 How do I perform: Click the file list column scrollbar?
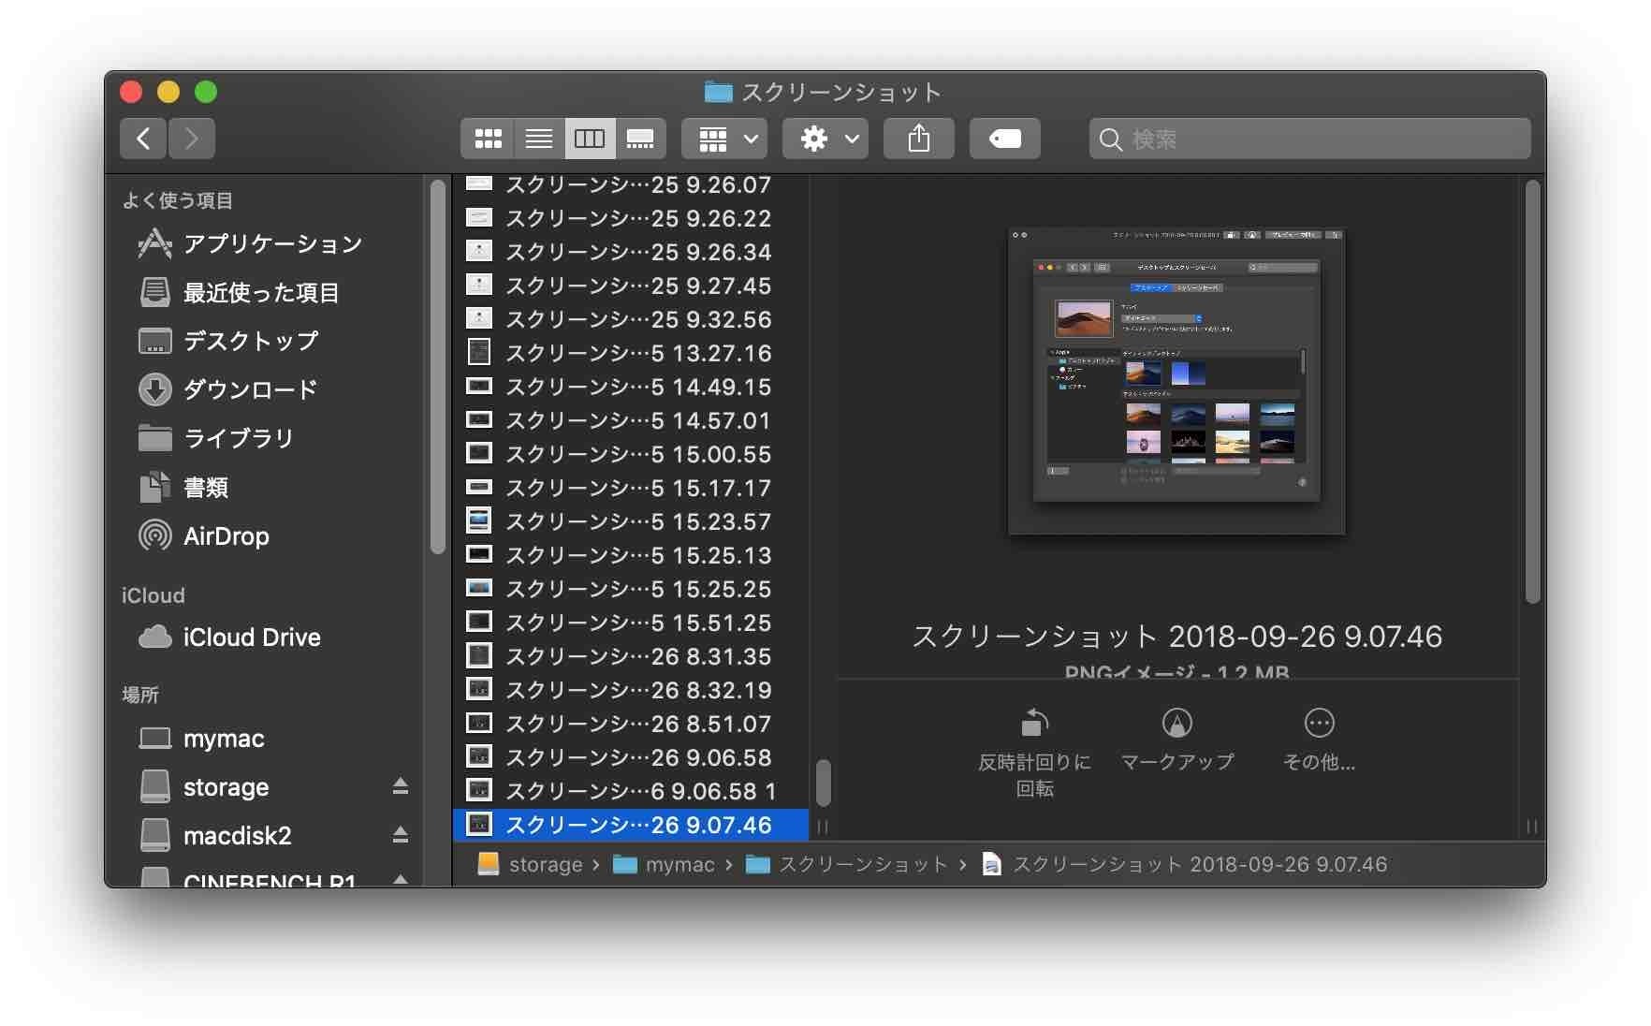point(824,783)
